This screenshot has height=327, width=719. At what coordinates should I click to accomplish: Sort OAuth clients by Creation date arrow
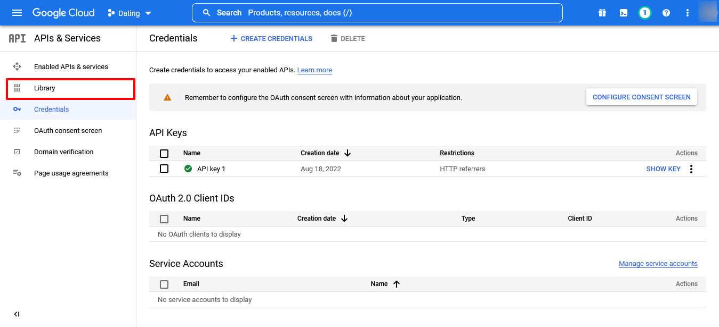[344, 219]
